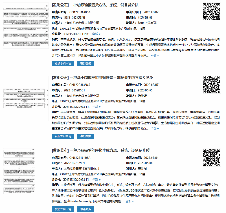Open title link 一种动态植被渲染方法、系统、设备及介质
The width and height of the screenshot is (226, 213).
point(104,5)
